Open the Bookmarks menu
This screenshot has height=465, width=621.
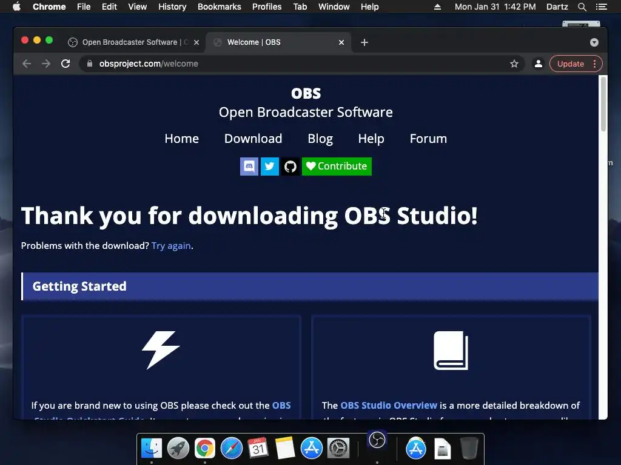pyautogui.click(x=220, y=7)
